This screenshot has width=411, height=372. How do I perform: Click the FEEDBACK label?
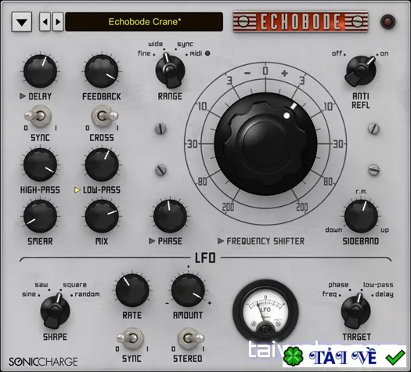[102, 96]
